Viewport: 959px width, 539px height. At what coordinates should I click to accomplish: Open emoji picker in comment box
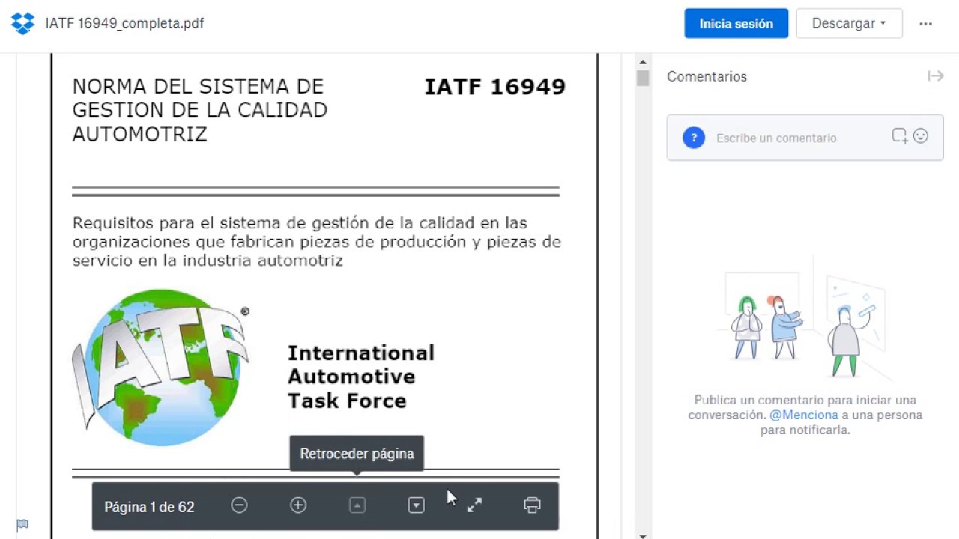[921, 136]
